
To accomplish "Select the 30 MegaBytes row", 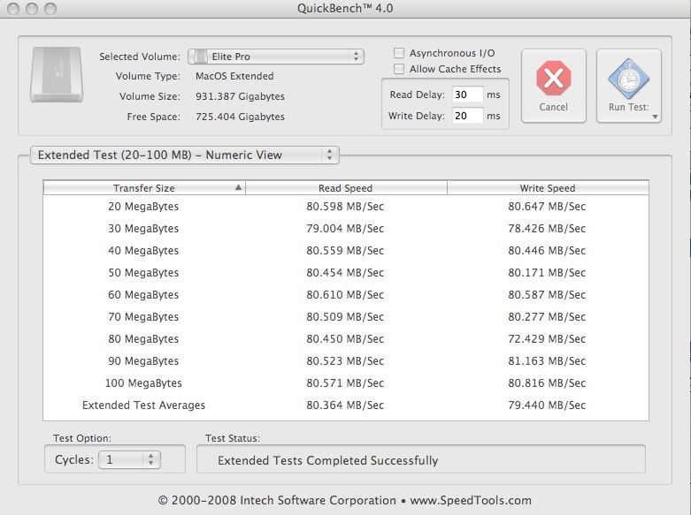I will [x=346, y=229].
